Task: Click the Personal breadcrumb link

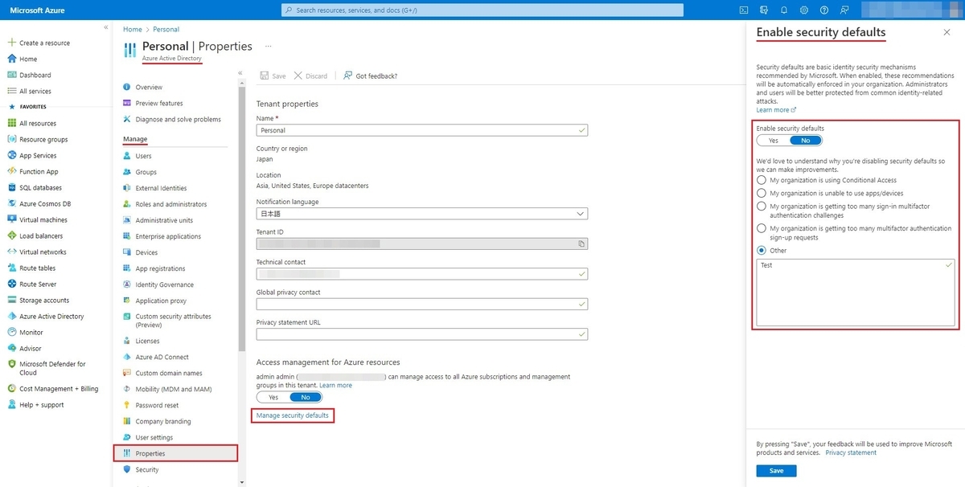Action: [x=166, y=30]
